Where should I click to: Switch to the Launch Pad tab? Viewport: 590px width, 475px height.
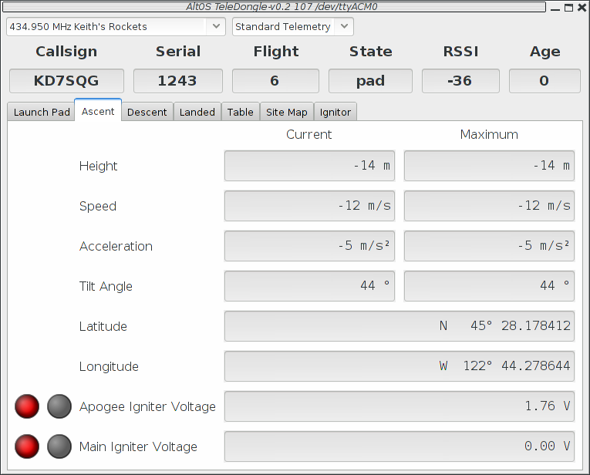(x=42, y=112)
